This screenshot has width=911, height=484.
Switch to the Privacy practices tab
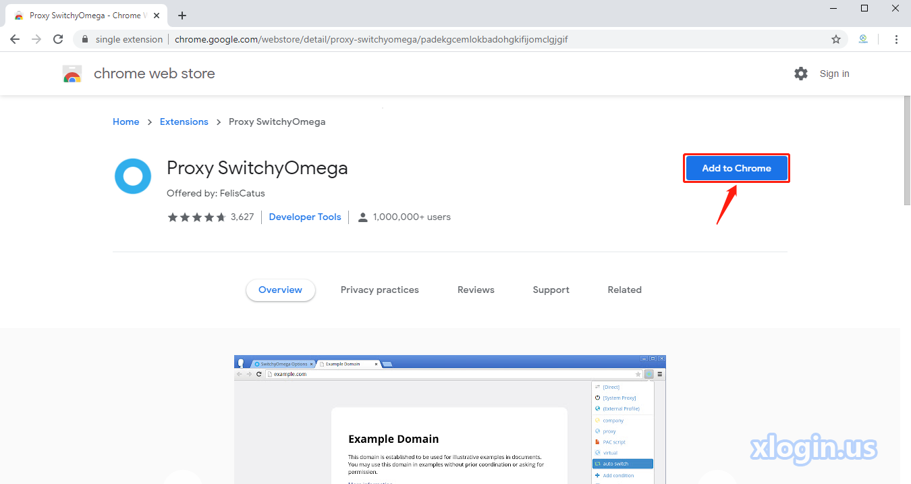[x=380, y=290]
